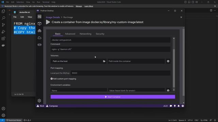Open the VS Code Source Control icon

pos(3,25)
